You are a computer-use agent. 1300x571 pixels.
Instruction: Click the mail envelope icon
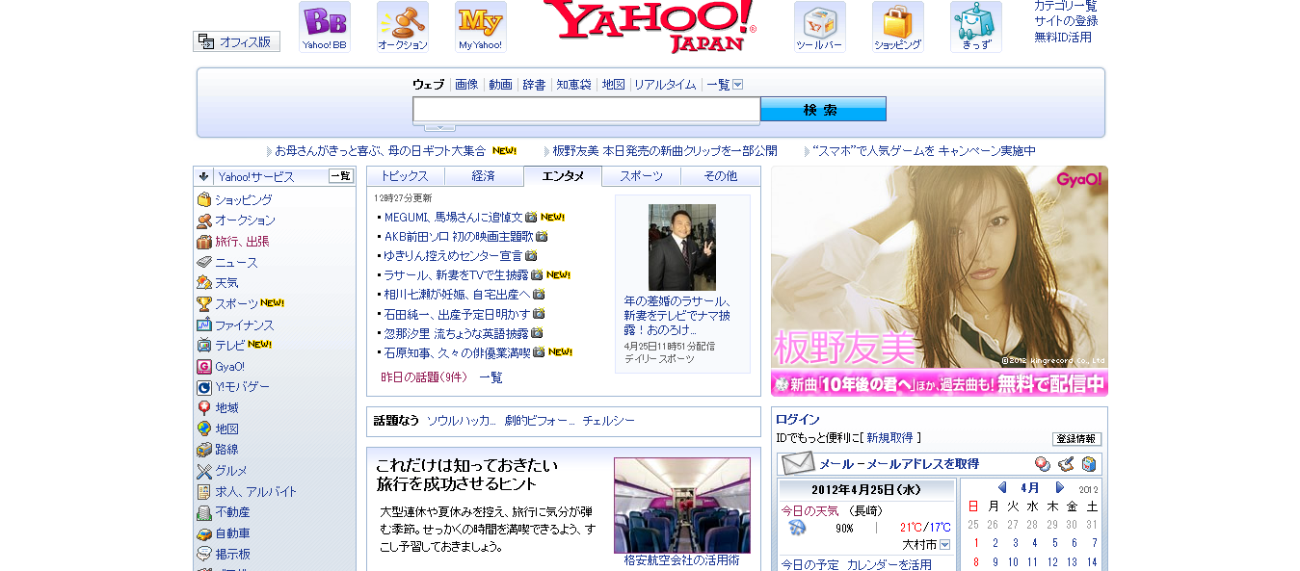798,463
